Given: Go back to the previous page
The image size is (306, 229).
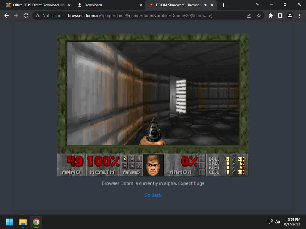Looking at the screenshot, I should click(x=7, y=16).
